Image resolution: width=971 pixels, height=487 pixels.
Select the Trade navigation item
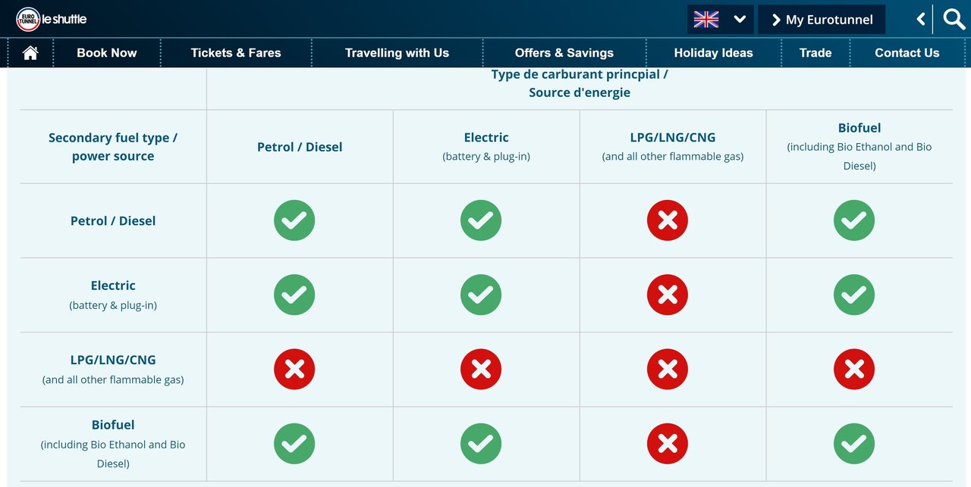pyautogui.click(x=815, y=53)
